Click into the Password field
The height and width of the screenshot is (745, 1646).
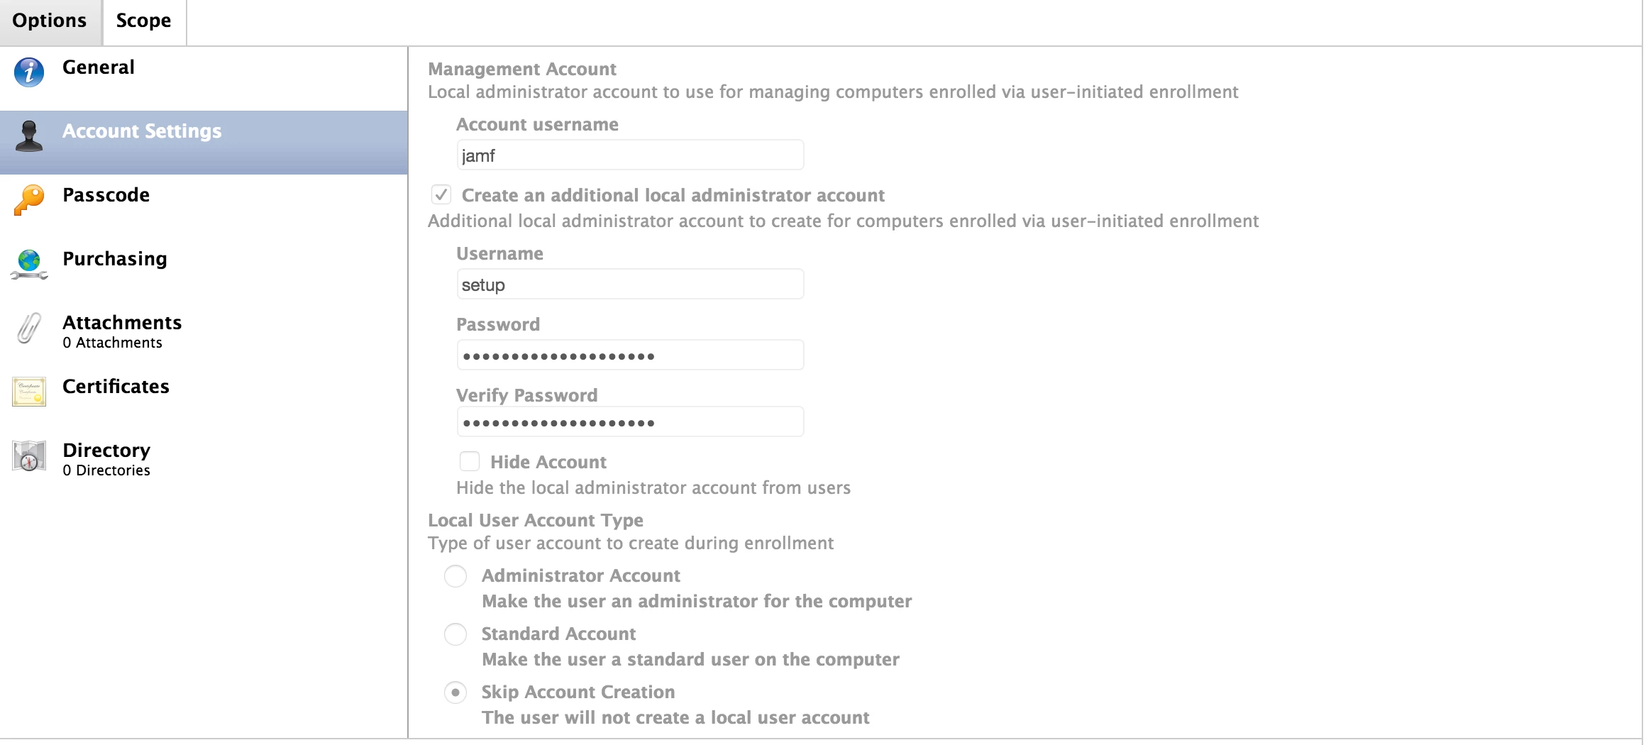click(x=630, y=355)
